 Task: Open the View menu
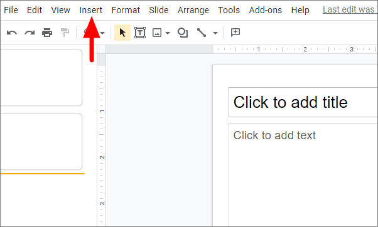pyautogui.click(x=61, y=10)
